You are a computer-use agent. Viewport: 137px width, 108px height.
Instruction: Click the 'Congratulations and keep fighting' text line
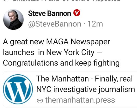tap(61, 63)
